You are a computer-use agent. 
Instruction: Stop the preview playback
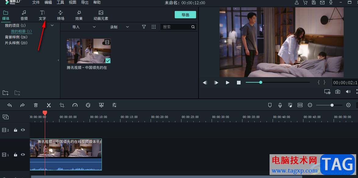coord(239,83)
